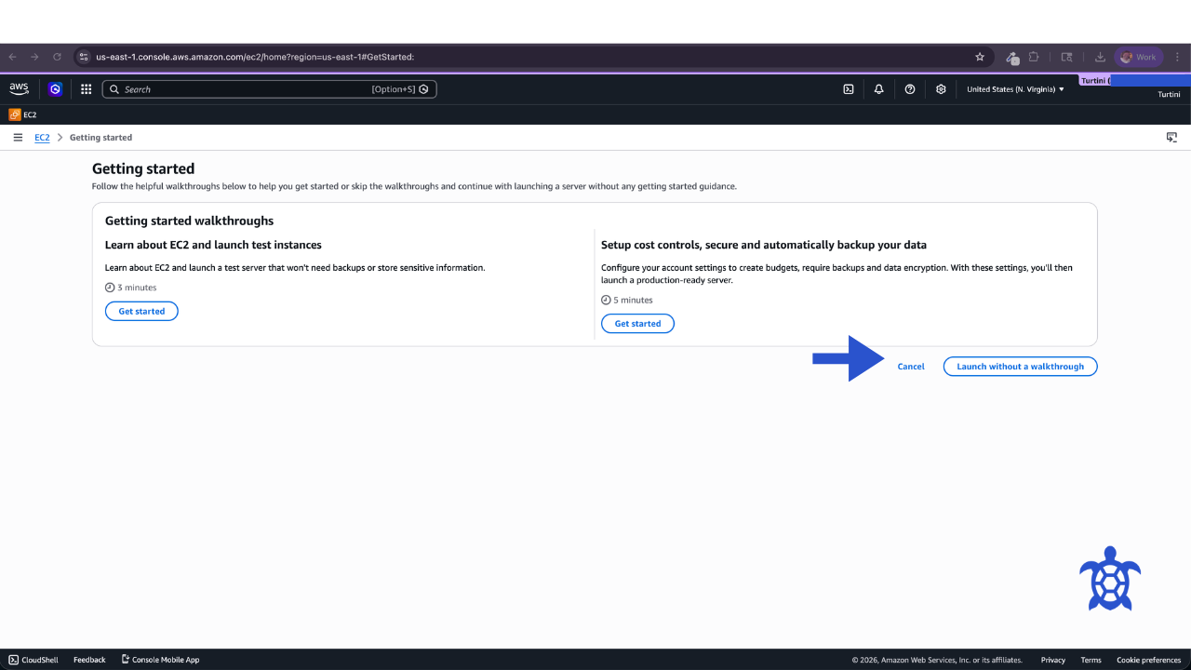Screen dimensions: 1191x670
Task: Click Get started for cost controls walkthrough
Action: 637,324
